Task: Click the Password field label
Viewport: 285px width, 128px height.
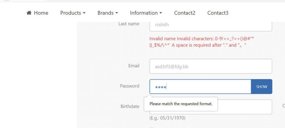Action: (130, 86)
